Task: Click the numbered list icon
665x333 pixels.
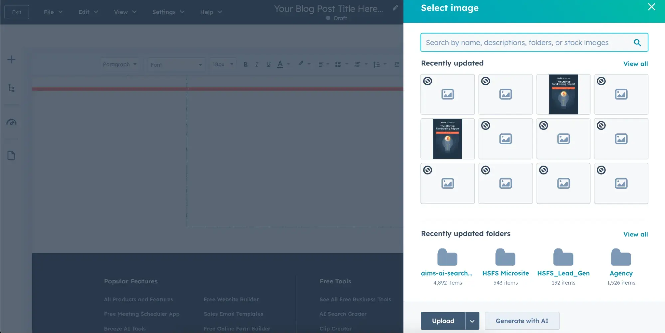Action: click(x=357, y=64)
